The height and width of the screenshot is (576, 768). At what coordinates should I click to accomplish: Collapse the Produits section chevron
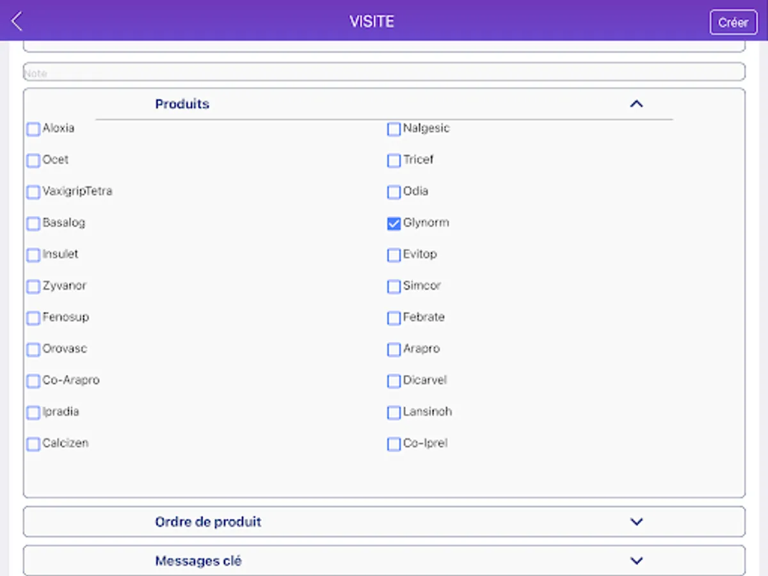click(x=636, y=104)
